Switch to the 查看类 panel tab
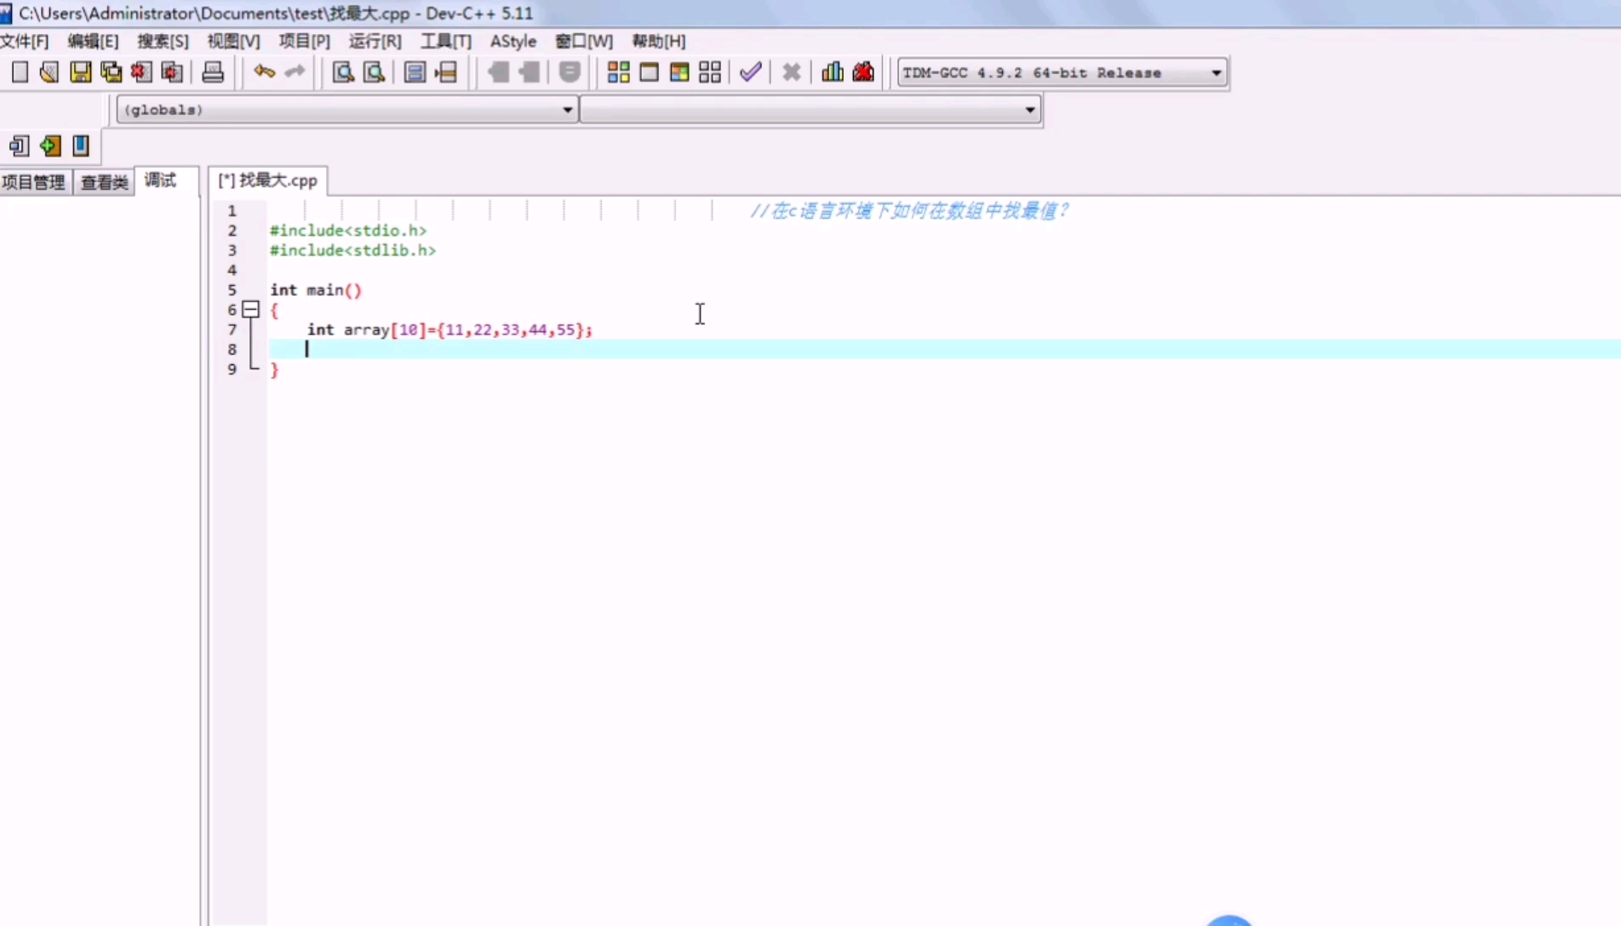Viewport: 1621px width, 926px height. (104, 182)
